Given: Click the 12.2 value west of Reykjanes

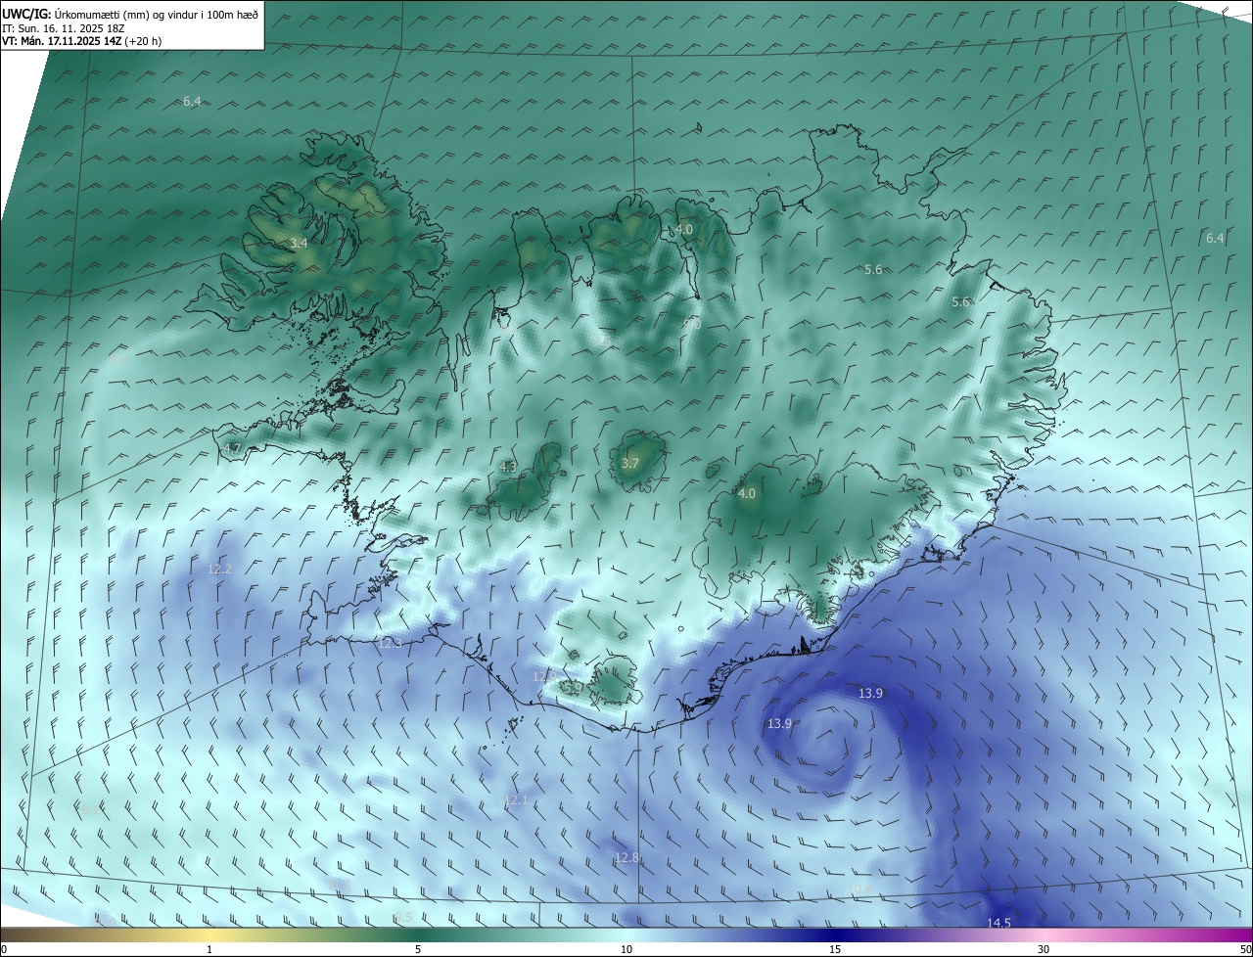Looking at the screenshot, I should 219,569.
